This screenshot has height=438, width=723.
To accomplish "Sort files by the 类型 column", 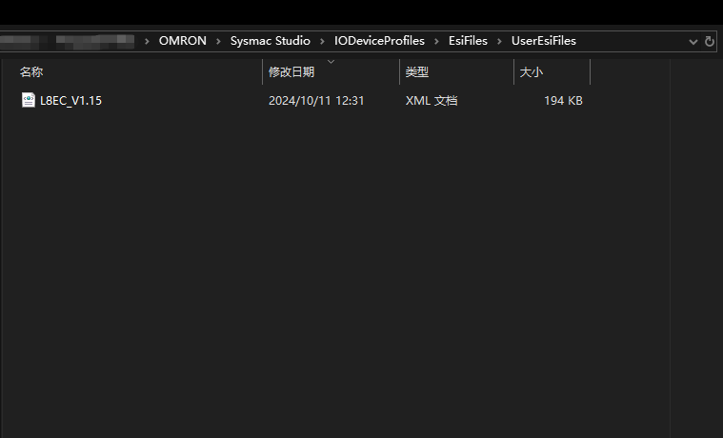I will click(x=417, y=72).
